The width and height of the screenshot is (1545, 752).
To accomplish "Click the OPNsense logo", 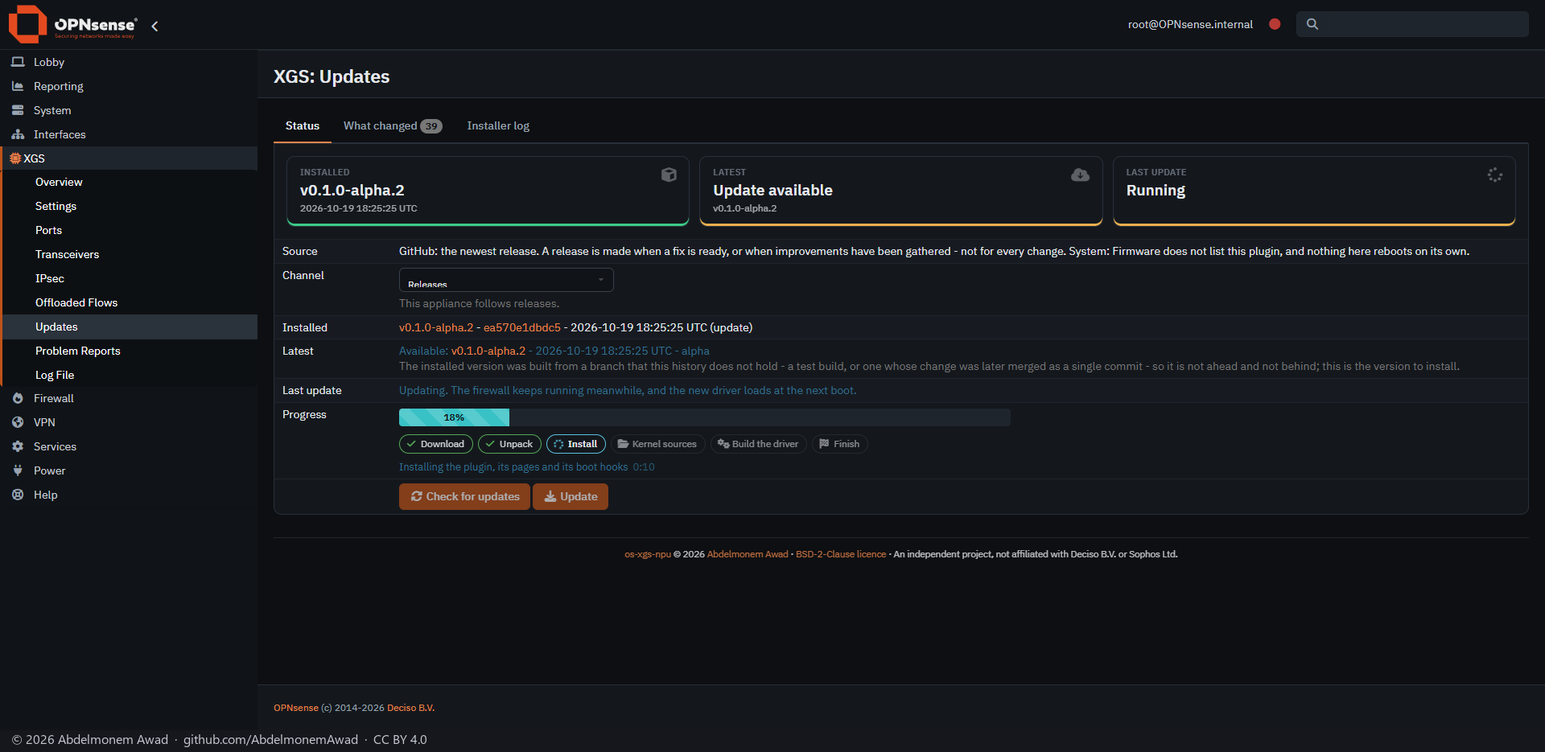I will pos(72,24).
